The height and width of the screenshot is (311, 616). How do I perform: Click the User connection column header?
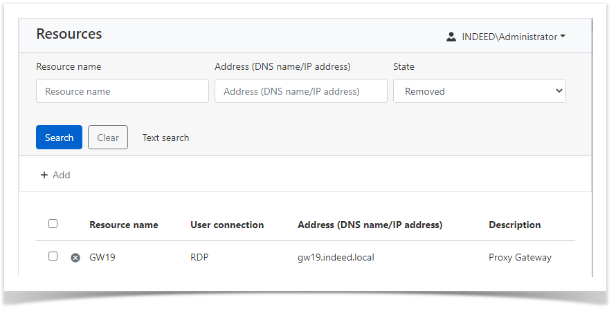[227, 225]
